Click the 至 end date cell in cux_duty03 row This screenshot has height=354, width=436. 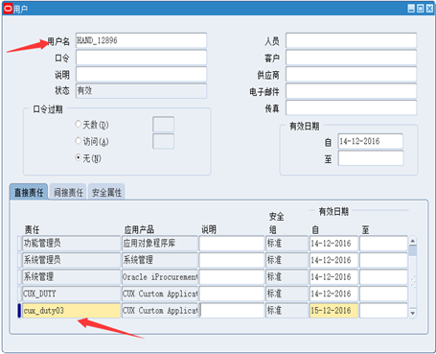[x=383, y=311]
